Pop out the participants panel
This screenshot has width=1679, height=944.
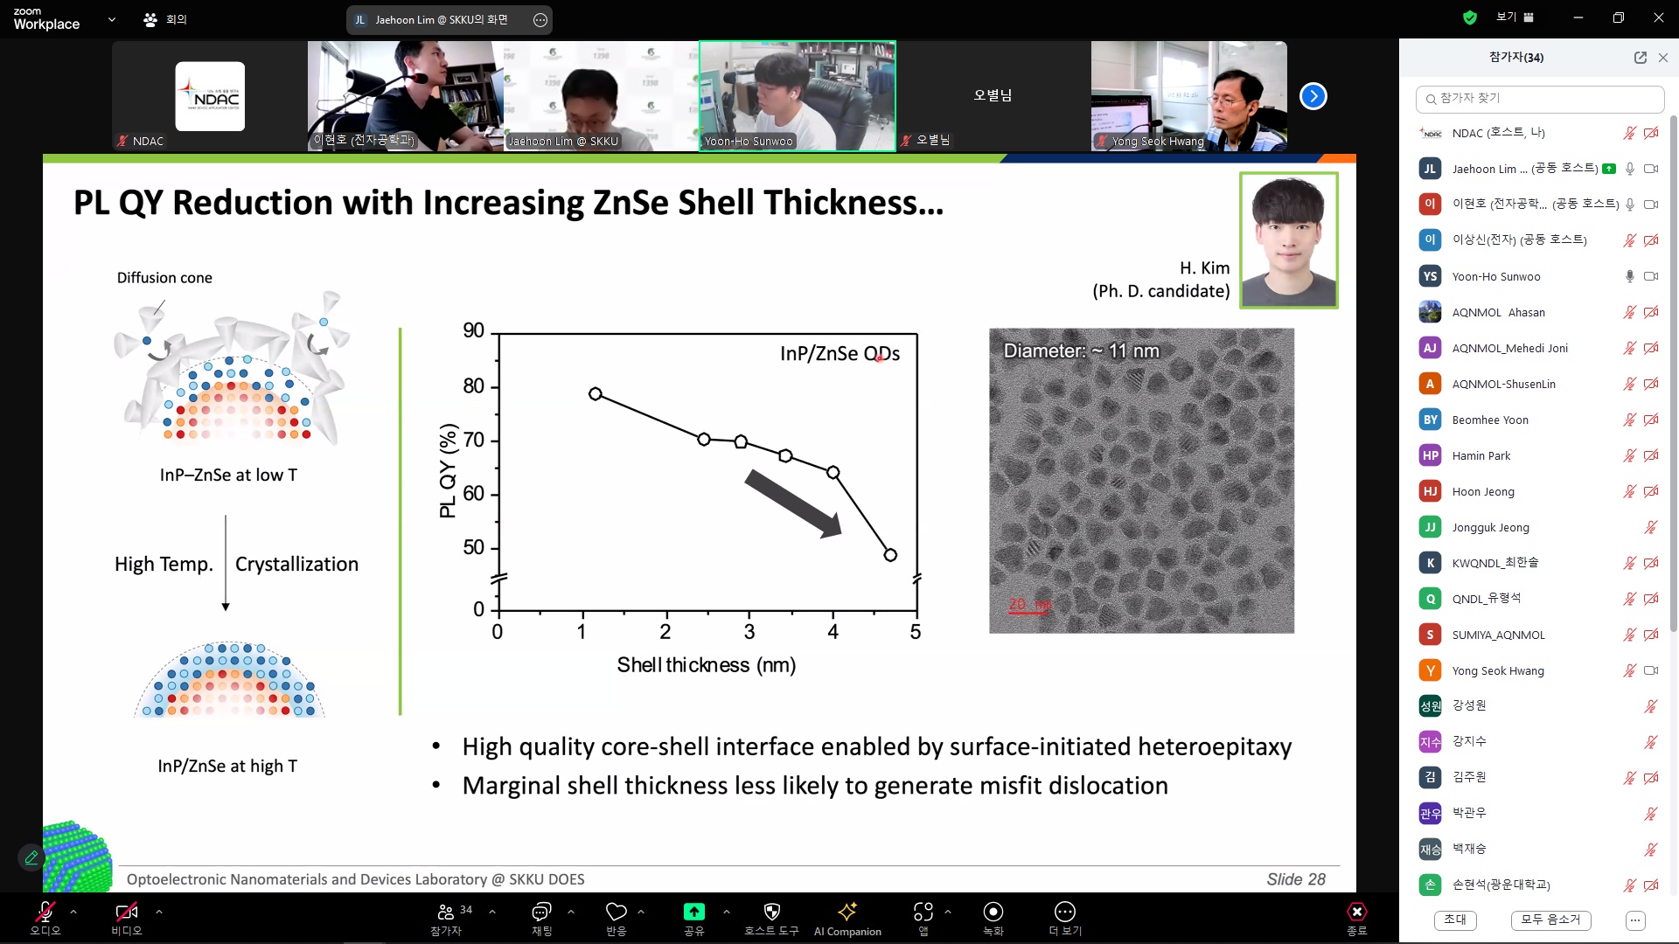point(1641,58)
